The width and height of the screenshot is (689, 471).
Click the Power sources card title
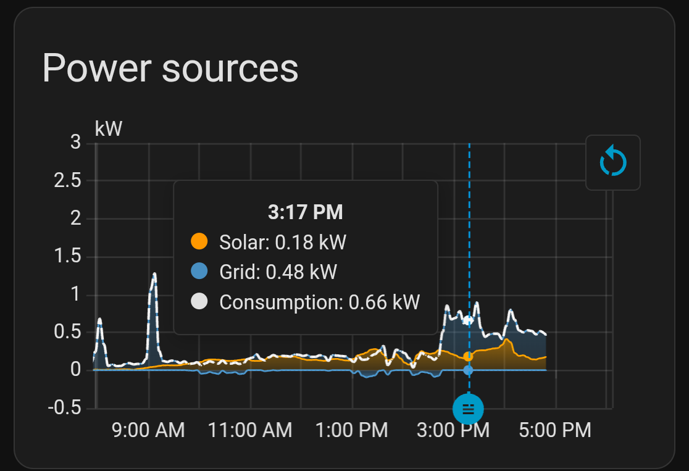click(x=170, y=68)
